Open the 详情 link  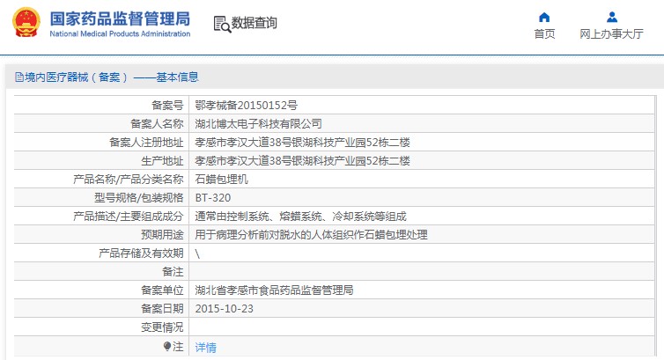(x=206, y=348)
